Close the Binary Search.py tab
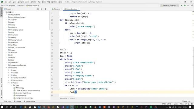 (79, 9)
